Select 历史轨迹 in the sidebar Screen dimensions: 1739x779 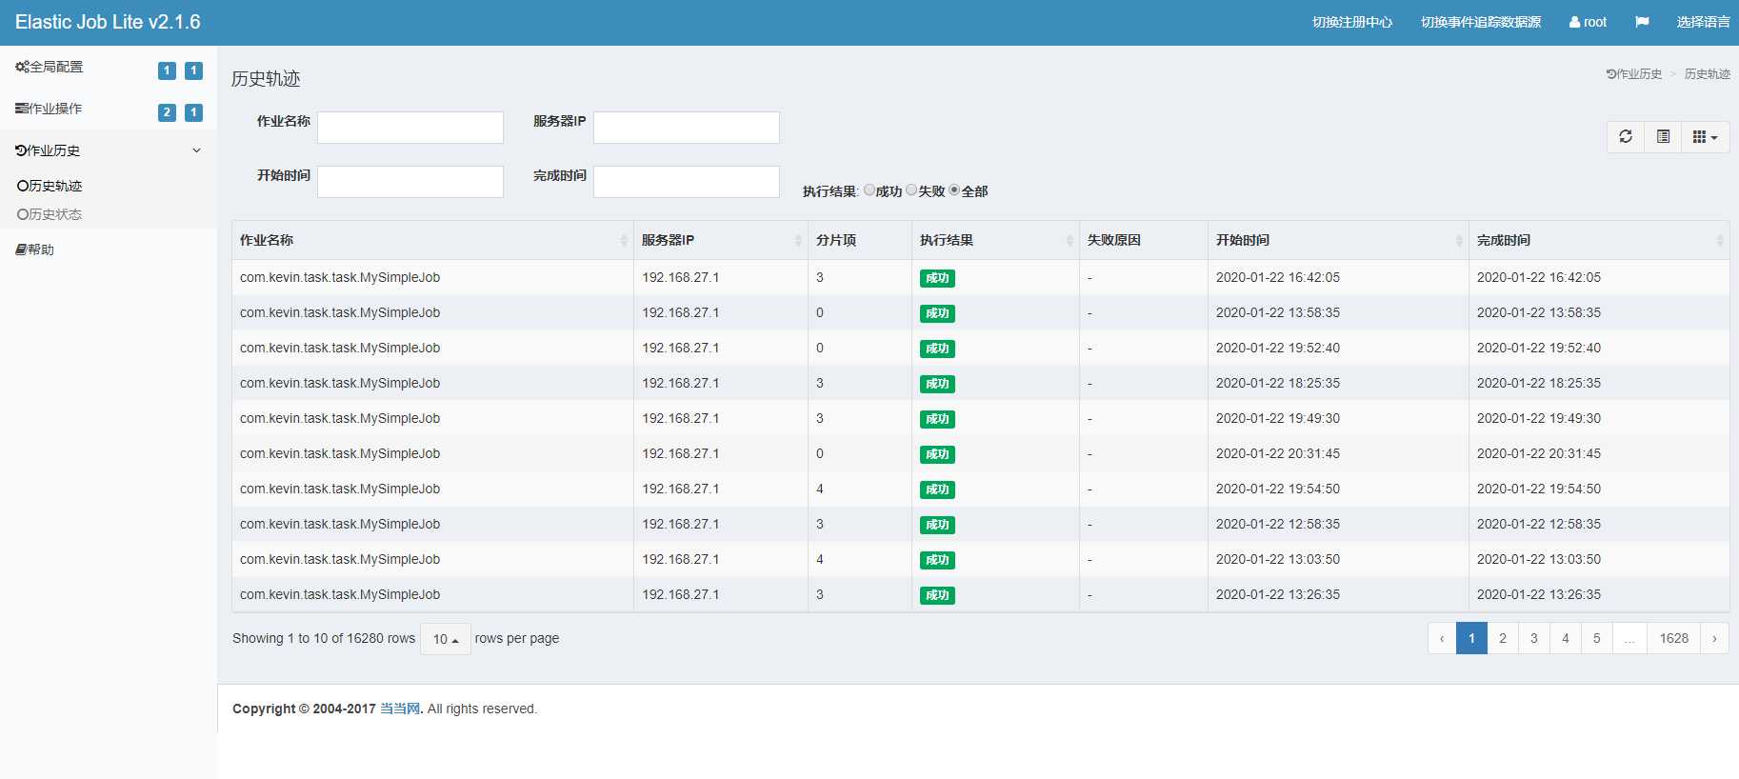click(x=50, y=186)
